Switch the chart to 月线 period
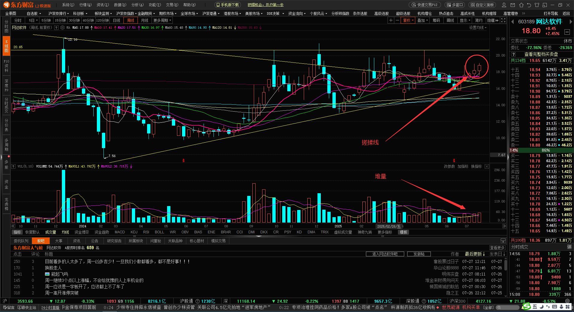Image resolution: width=574 pixels, height=312 pixels. (x=144, y=20)
